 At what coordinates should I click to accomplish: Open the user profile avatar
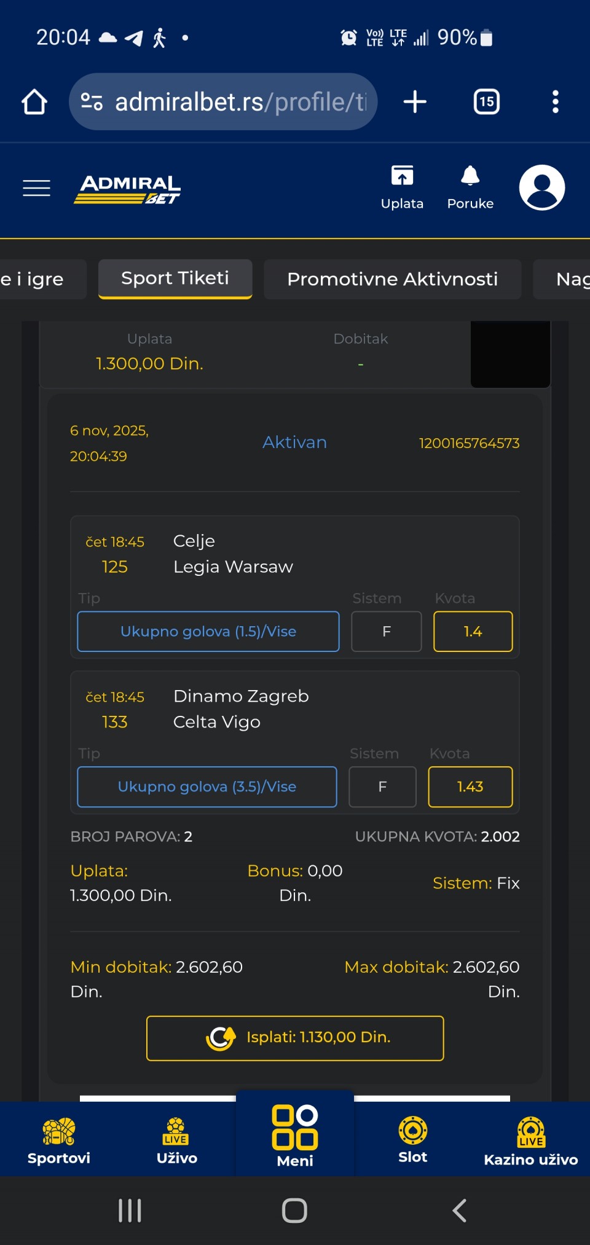(541, 187)
